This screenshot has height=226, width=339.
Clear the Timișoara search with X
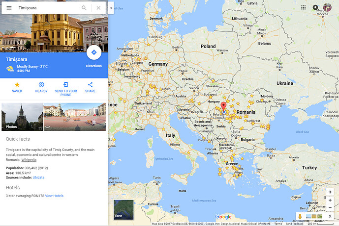tap(98, 8)
